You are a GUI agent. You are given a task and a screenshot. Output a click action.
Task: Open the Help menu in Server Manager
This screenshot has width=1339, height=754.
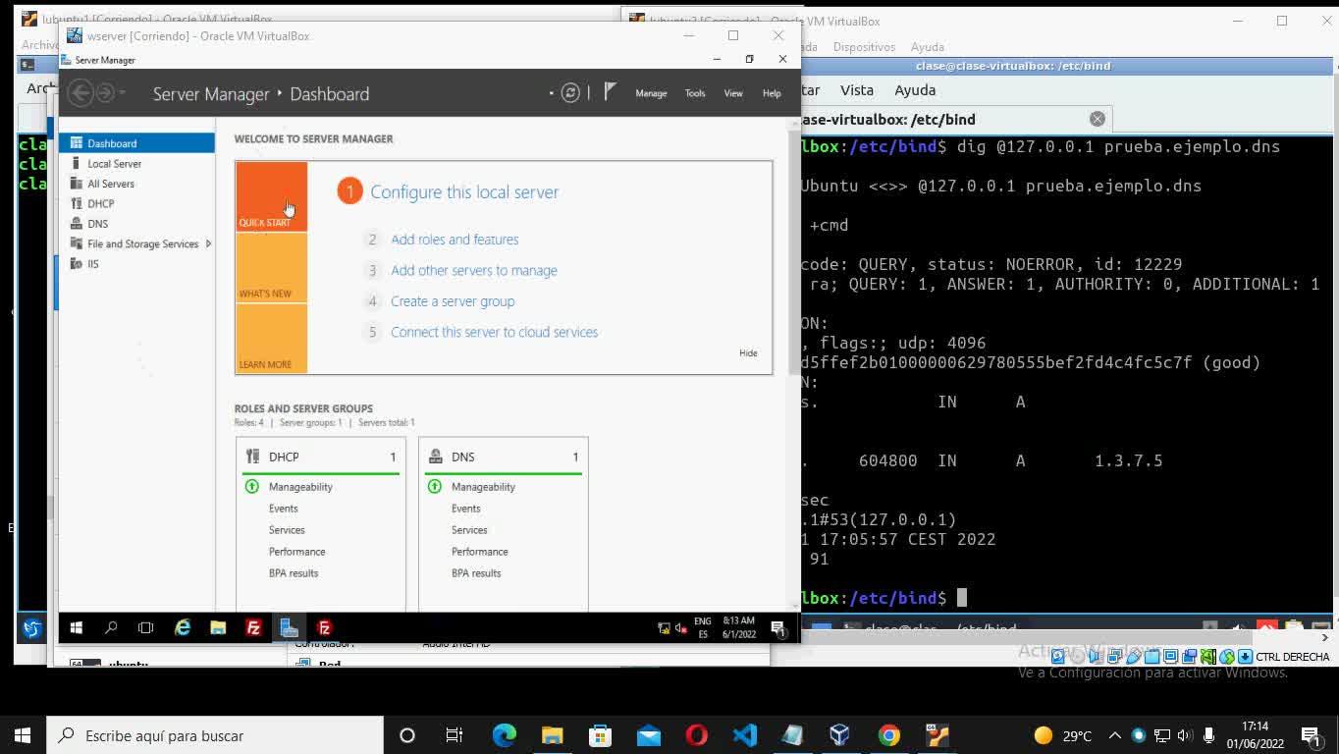772,93
